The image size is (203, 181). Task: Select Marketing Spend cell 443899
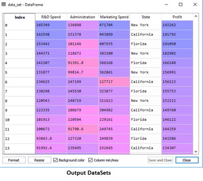pyautogui.click(x=114, y=35)
